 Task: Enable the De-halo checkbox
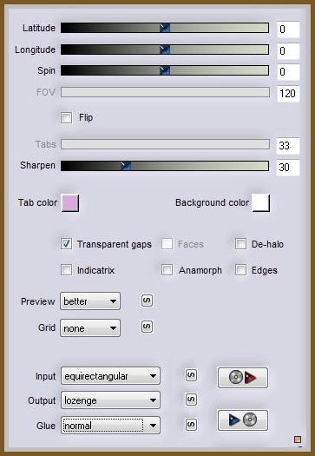240,244
